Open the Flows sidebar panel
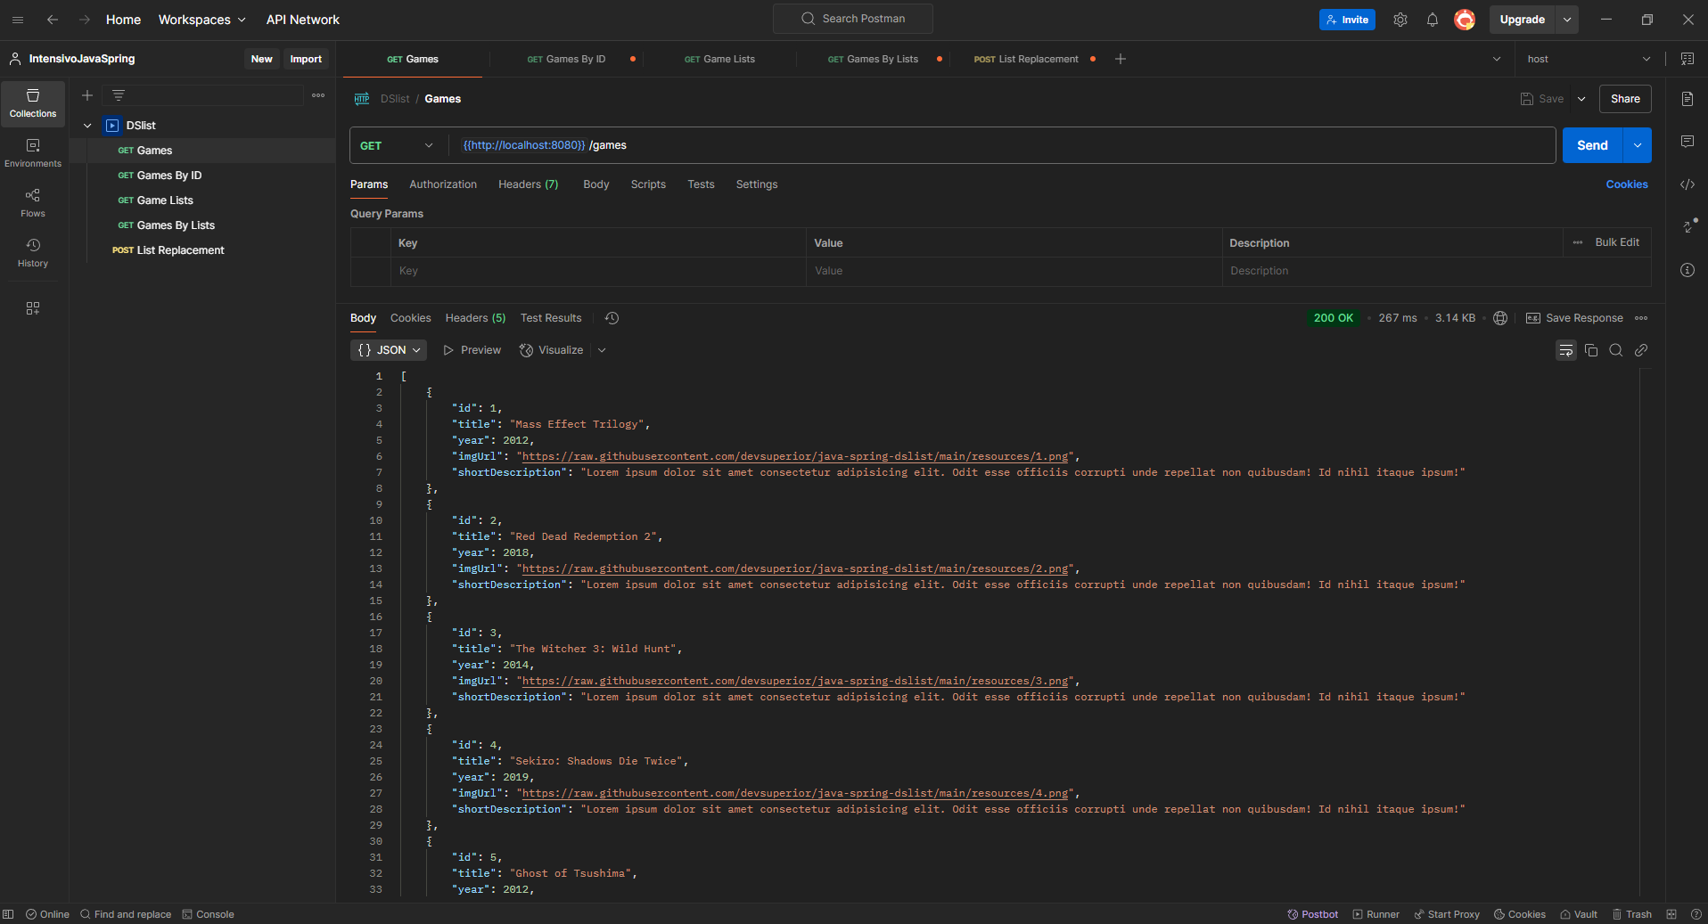Image resolution: width=1708 pixels, height=924 pixels. pos(33,203)
